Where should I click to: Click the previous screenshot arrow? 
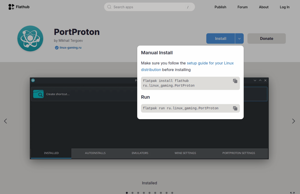5,121
